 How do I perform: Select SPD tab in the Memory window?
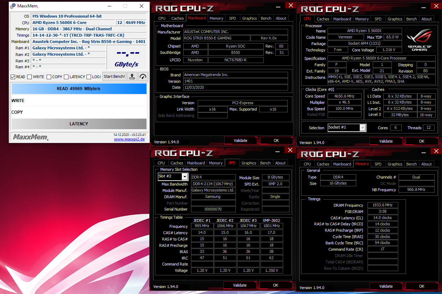378,164
